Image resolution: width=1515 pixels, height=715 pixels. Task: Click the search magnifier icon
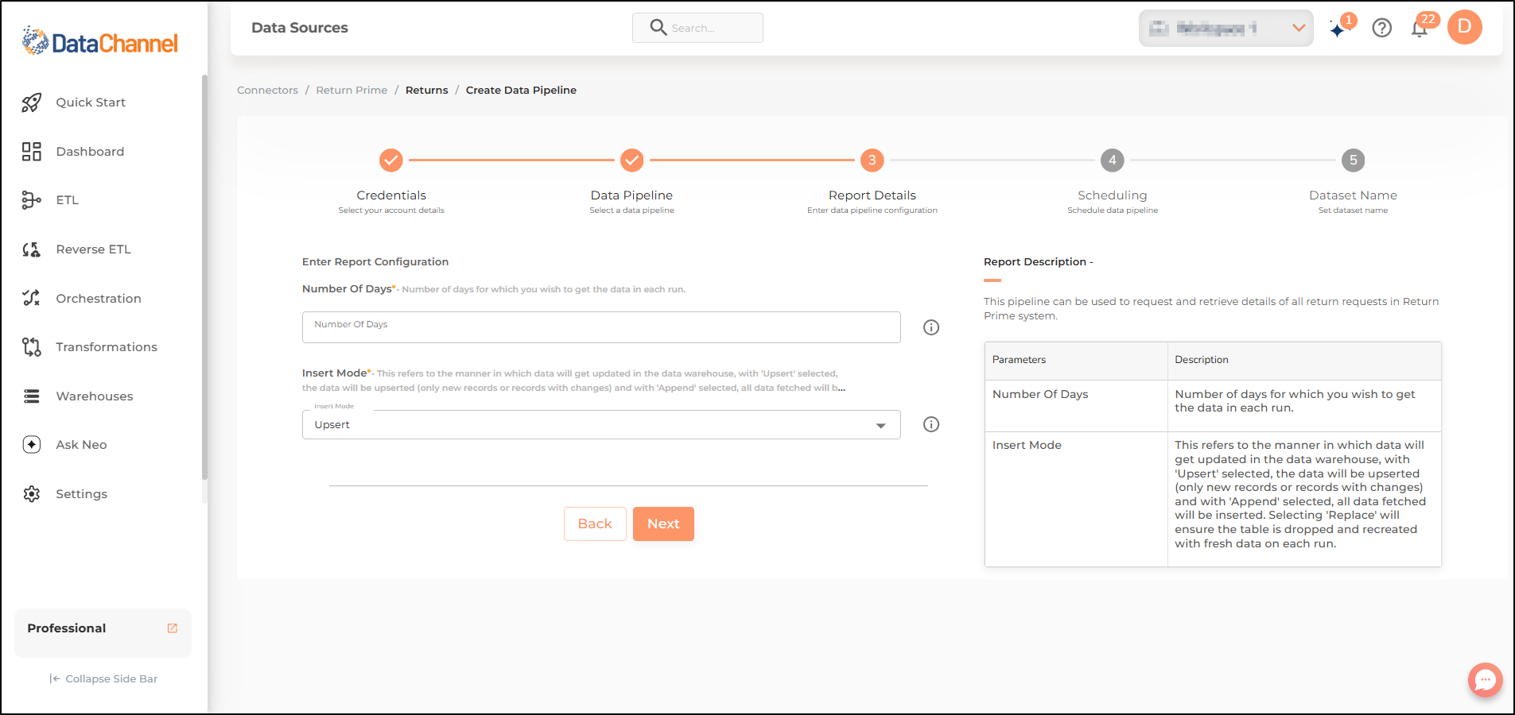(x=658, y=28)
